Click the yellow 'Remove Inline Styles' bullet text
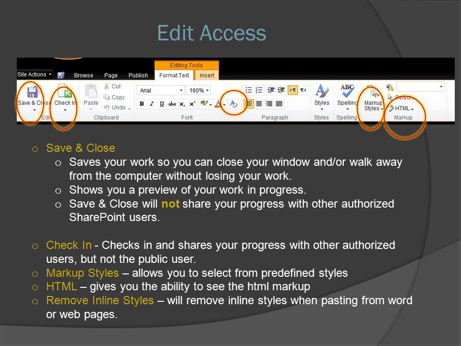This screenshot has height=346, width=461. pyautogui.click(x=100, y=300)
